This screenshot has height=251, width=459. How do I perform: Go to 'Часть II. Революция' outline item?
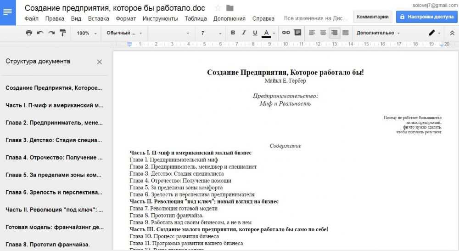pos(54,210)
